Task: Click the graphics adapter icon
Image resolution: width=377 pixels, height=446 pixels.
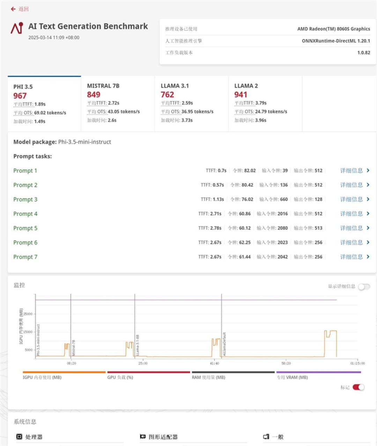Action: point(142,437)
